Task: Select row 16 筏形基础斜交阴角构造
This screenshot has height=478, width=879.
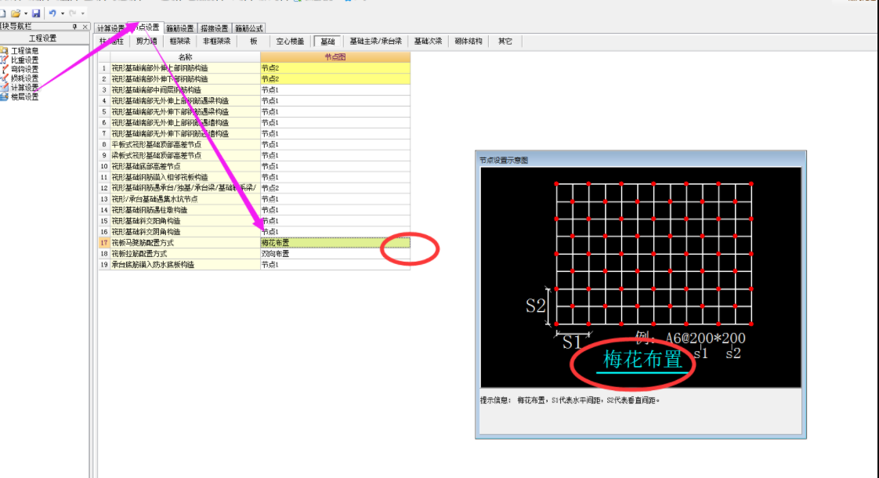Action: pyautogui.click(x=185, y=232)
